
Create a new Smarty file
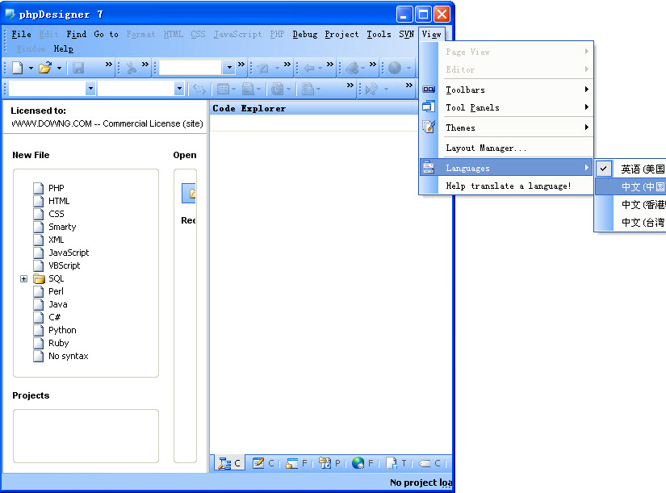[62, 227]
